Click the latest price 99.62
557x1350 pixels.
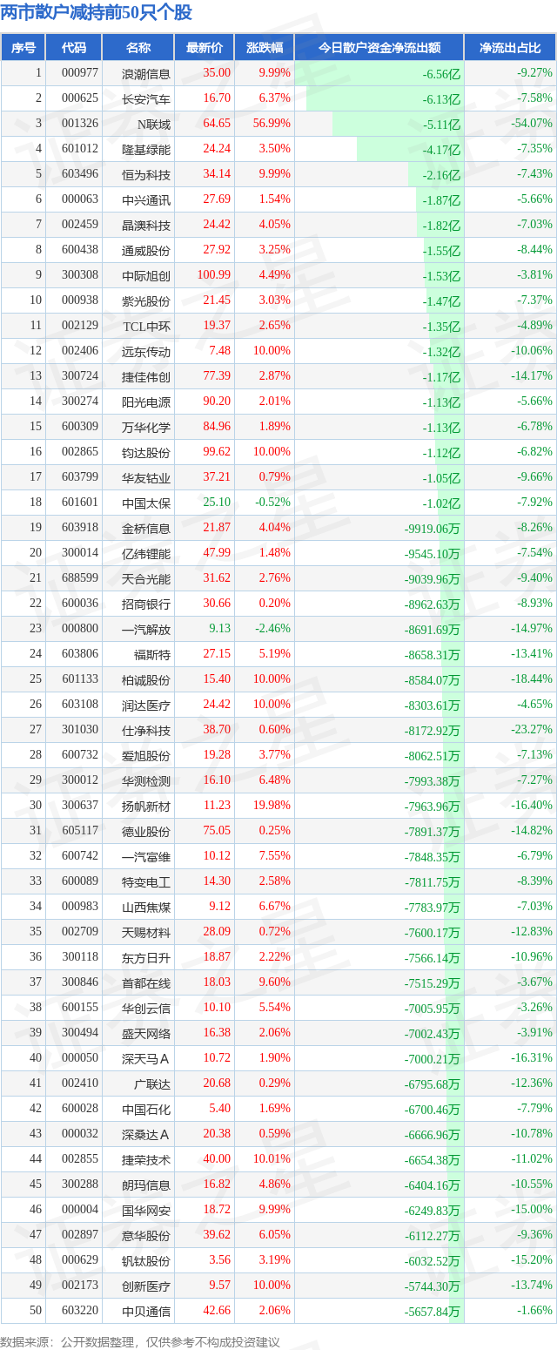[217, 452]
